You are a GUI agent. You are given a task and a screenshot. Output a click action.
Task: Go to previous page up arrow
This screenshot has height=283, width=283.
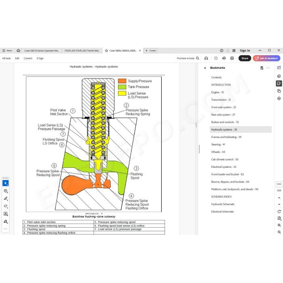coord(279,198)
